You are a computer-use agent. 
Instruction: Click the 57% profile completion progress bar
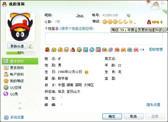click(20, 53)
